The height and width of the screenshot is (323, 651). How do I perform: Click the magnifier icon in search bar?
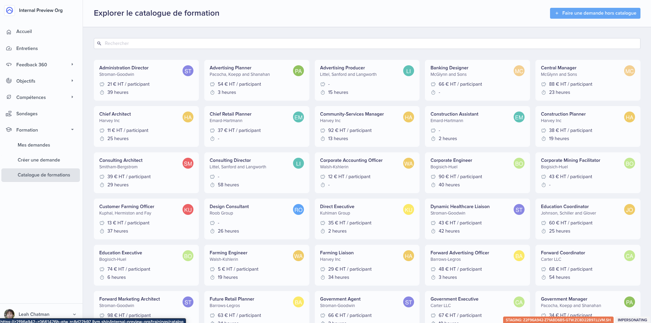coord(99,44)
